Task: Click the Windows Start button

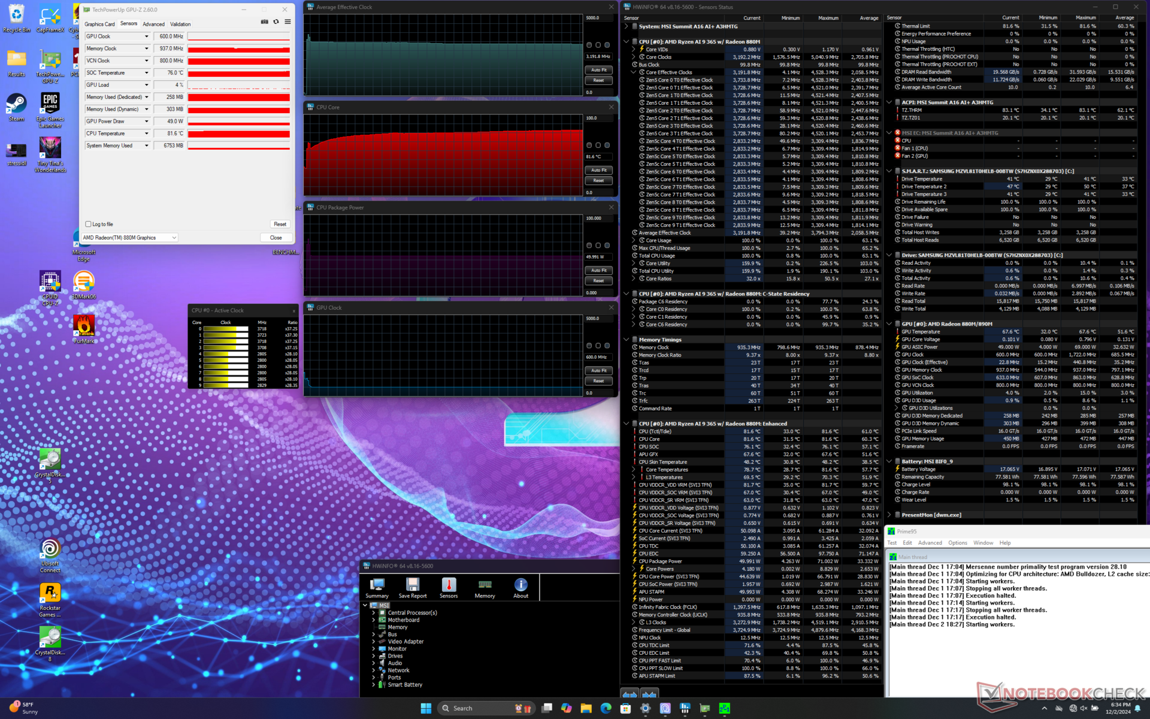Action: click(426, 708)
